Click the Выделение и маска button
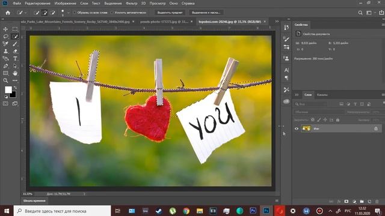Viewport: 385px width, 216px height. [206, 13]
